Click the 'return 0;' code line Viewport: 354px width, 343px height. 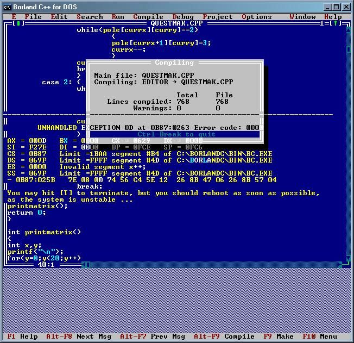pos(27,213)
